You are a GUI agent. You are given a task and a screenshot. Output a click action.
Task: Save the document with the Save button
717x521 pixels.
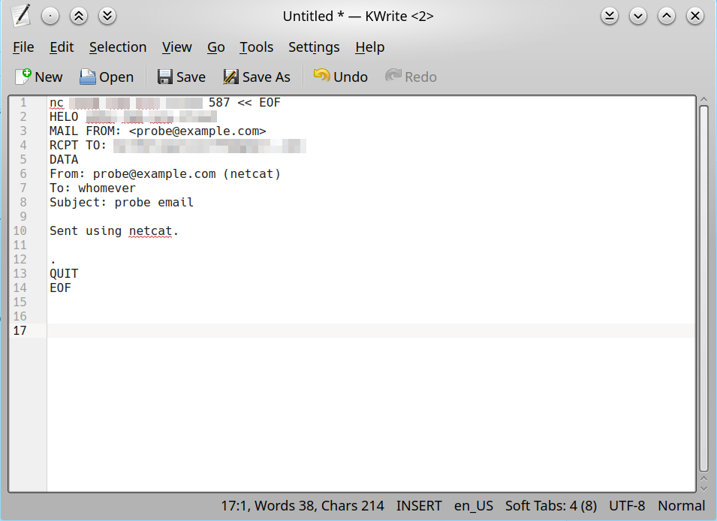[x=182, y=77]
